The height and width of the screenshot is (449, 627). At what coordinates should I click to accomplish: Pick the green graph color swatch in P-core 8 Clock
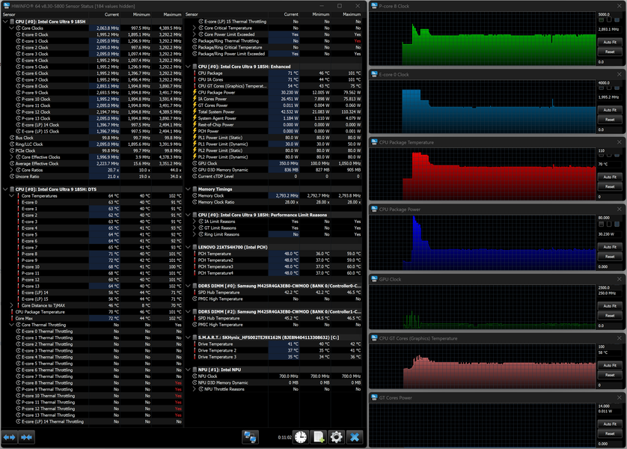tap(602, 19)
